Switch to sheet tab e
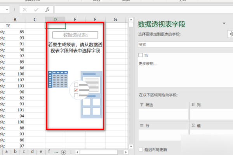The height and width of the screenshot is (155, 233). coord(41,152)
